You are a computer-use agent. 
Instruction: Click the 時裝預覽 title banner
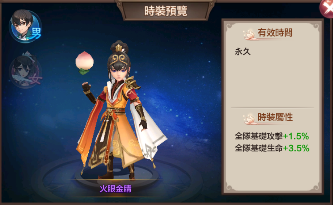coord(166,11)
